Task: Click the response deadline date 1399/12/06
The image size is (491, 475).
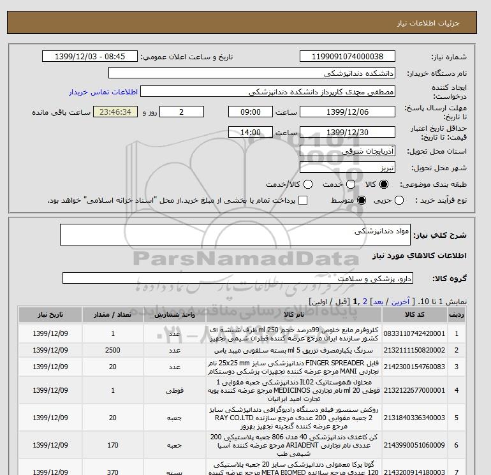Action: click(348, 112)
